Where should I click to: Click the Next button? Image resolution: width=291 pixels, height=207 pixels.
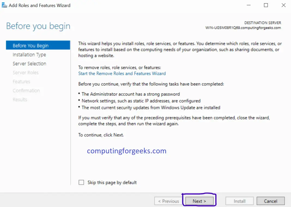199,201
